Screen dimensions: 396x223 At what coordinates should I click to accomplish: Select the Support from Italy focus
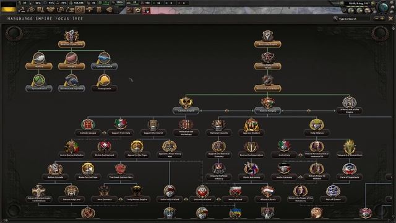click(121, 128)
